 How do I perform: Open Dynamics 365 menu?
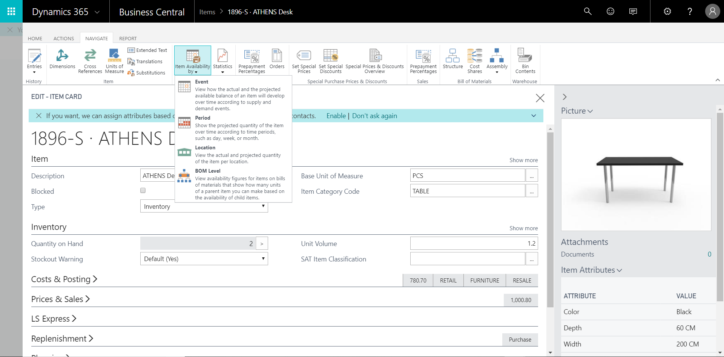tap(66, 12)
